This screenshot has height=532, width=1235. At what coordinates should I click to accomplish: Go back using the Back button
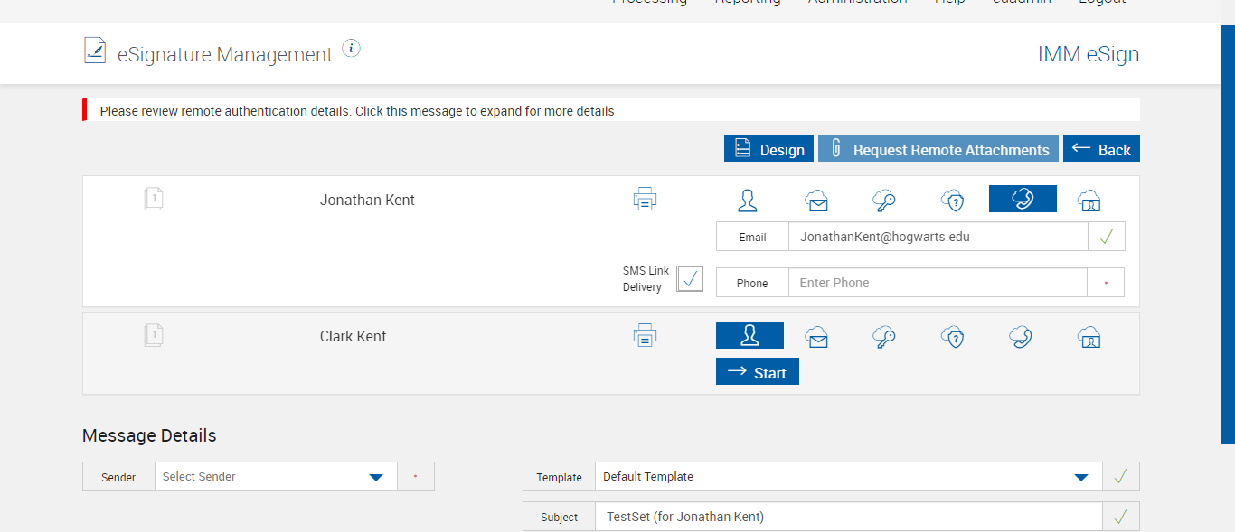coord(1101,149)
